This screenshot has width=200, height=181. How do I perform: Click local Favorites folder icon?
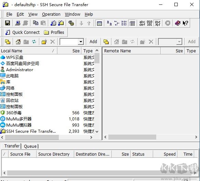[x=26, y=42]
